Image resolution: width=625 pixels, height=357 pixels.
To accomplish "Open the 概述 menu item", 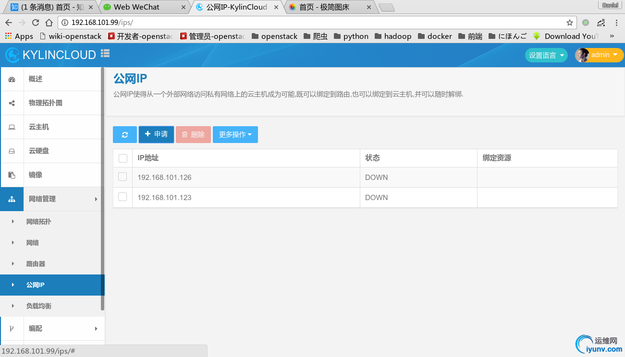I will 36,79.
